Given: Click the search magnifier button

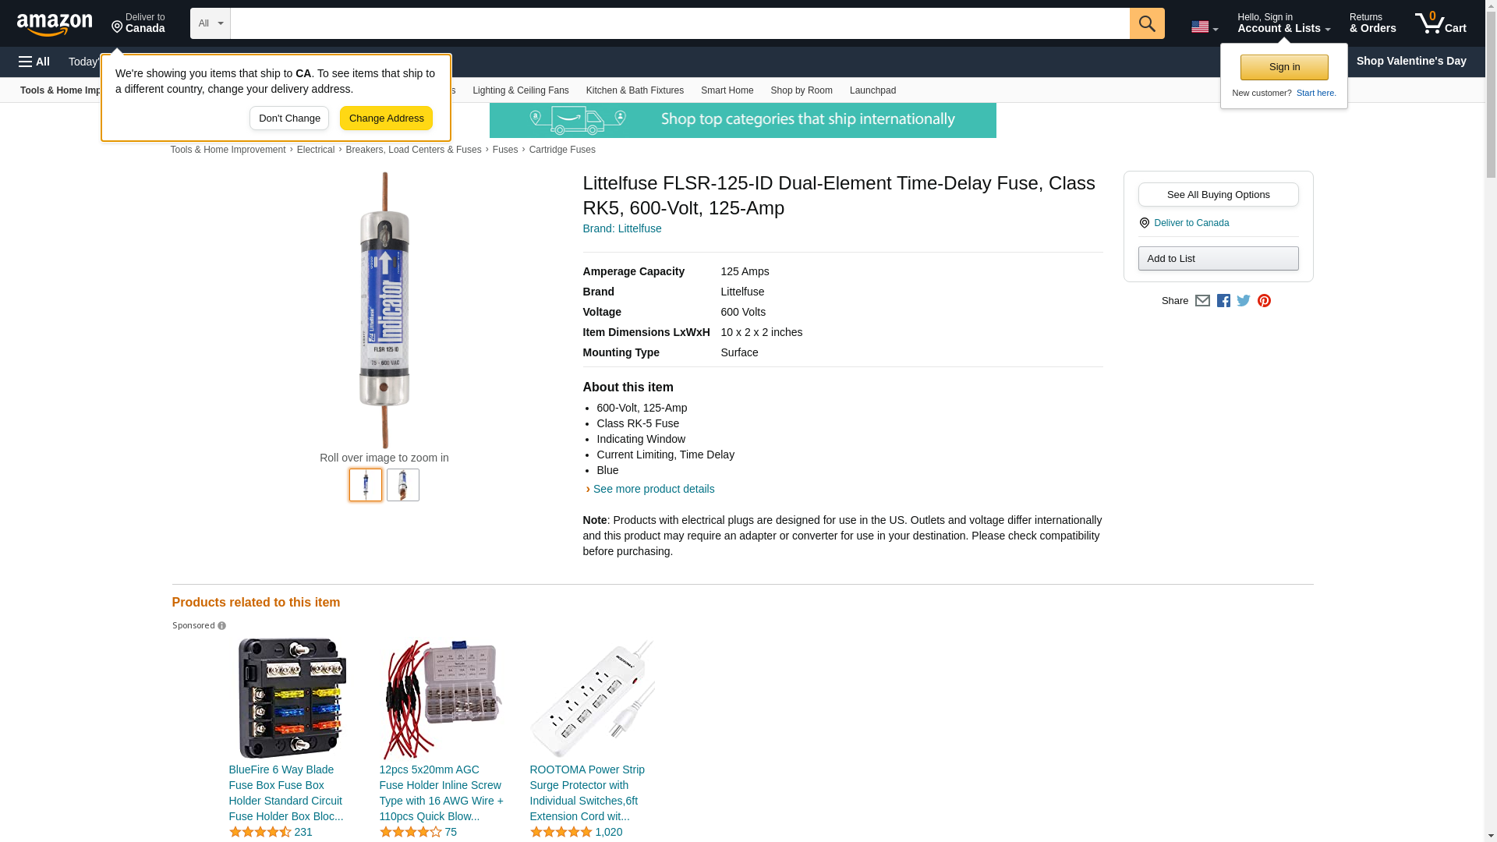Looking at the screenshot, I should point(1146,23).
